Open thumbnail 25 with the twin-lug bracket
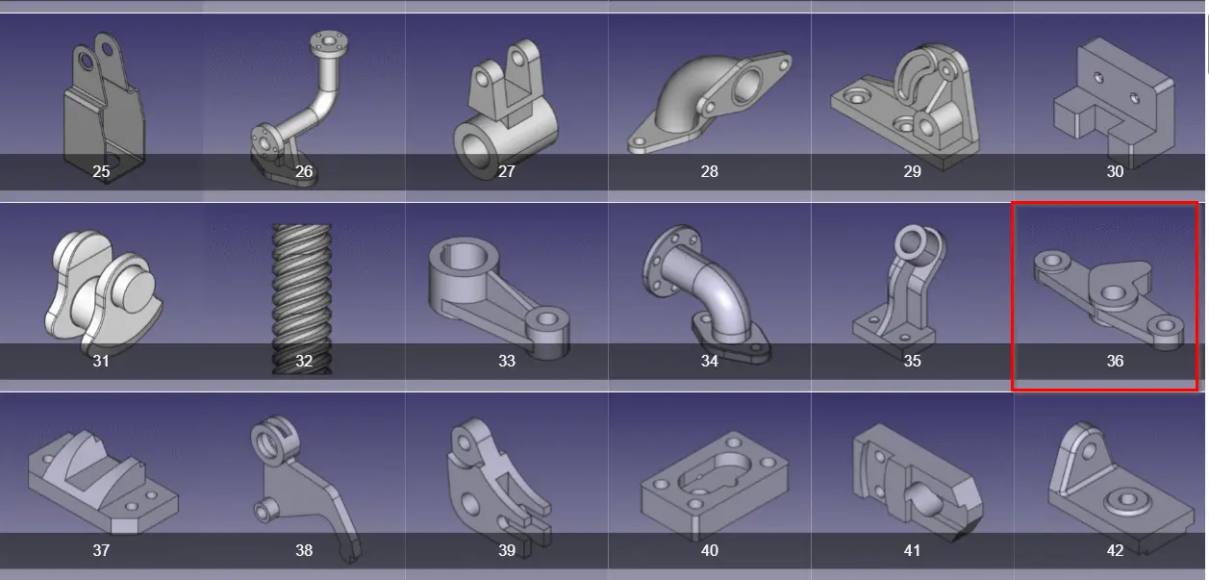 [x=101, y=101]
